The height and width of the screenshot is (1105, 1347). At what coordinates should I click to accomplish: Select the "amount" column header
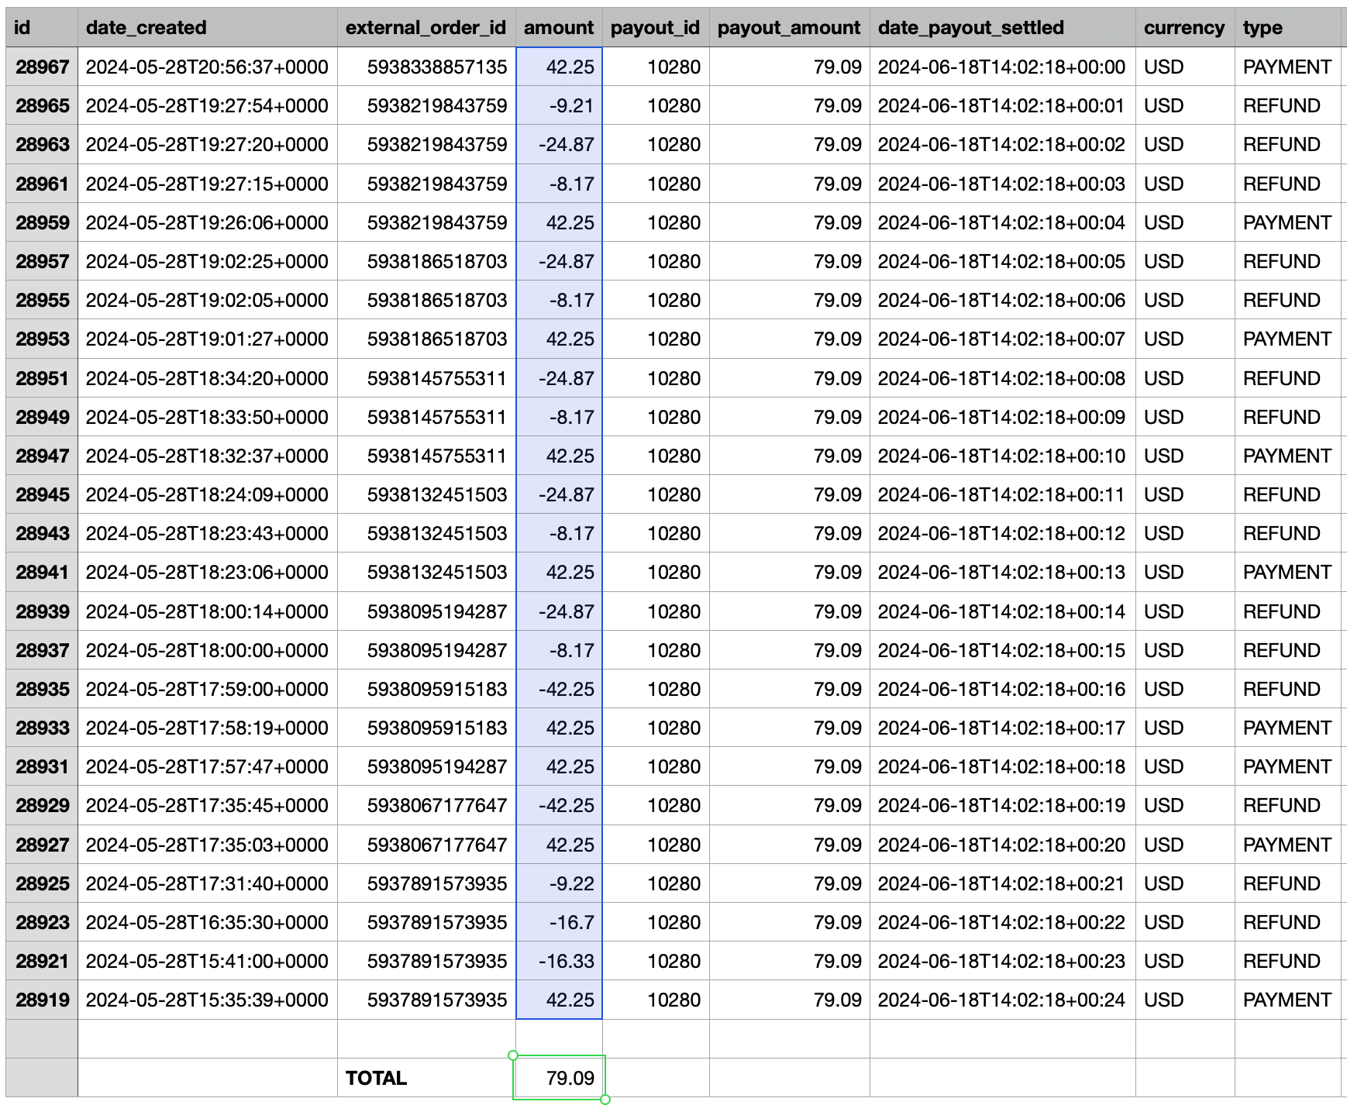coord(558,28)
